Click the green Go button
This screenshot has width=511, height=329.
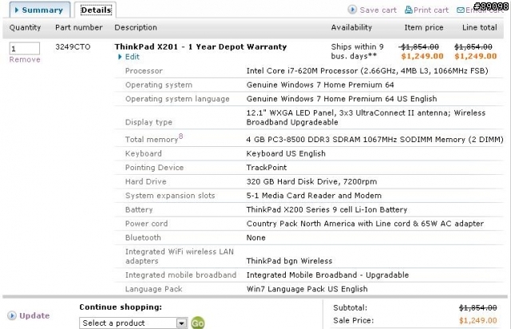click(197, 323)
